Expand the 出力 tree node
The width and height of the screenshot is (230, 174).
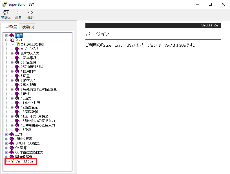click(x=7, y=134)
